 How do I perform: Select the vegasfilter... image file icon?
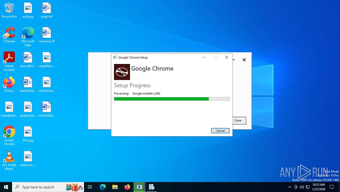point(47,60)
